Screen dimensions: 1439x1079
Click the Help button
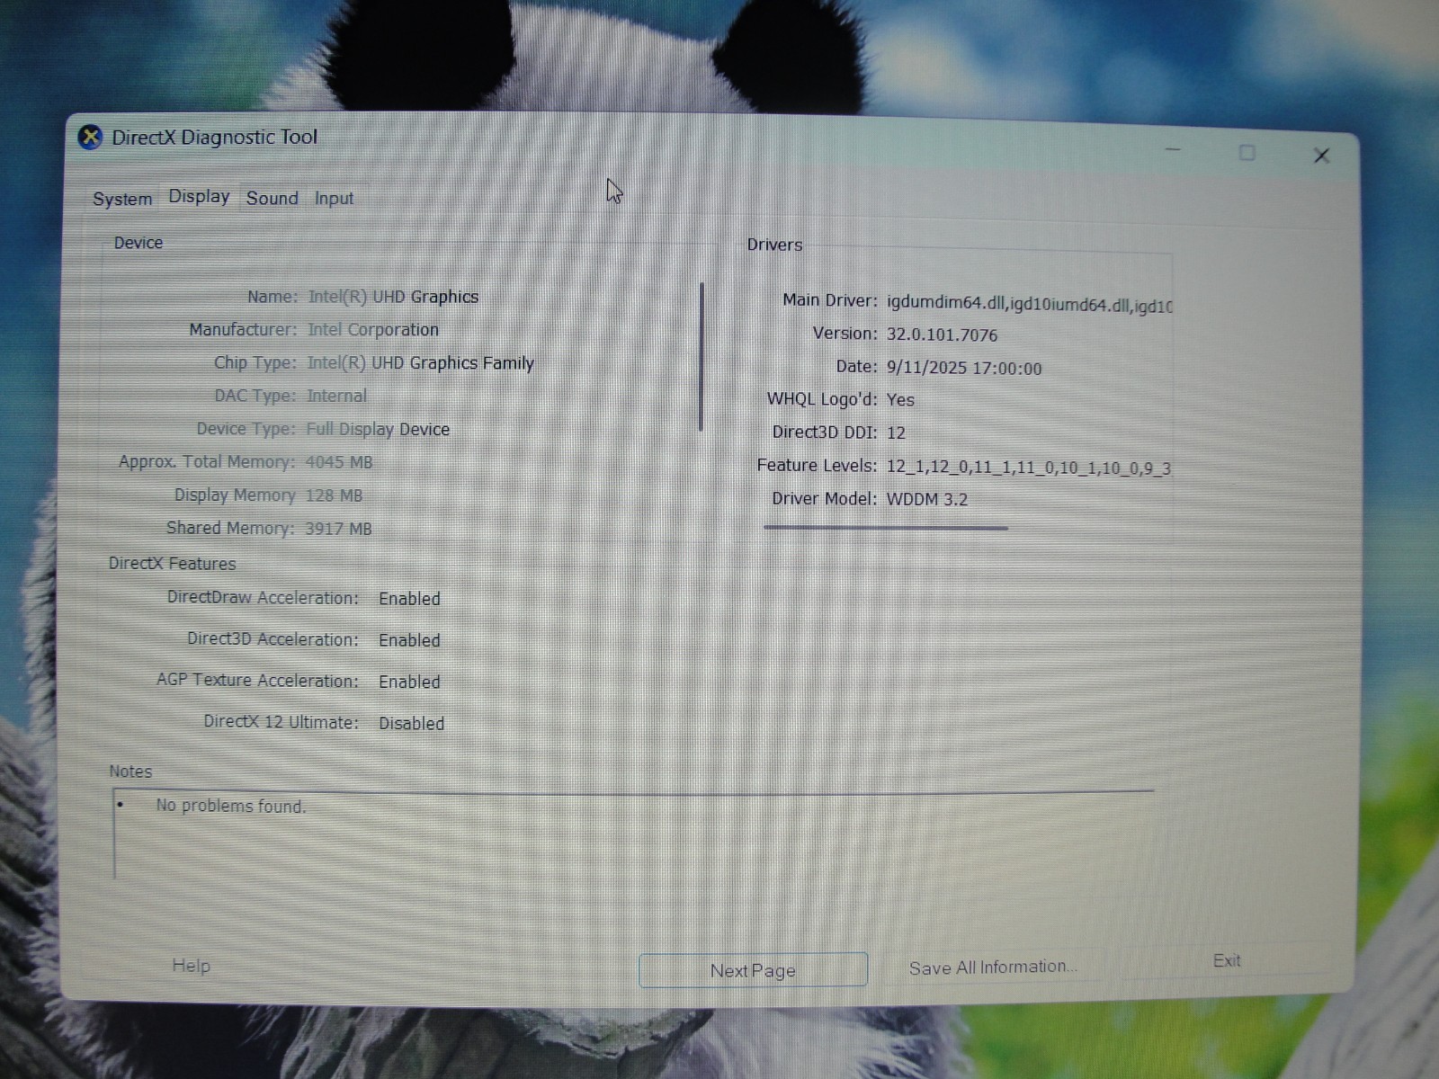point(191,966)
